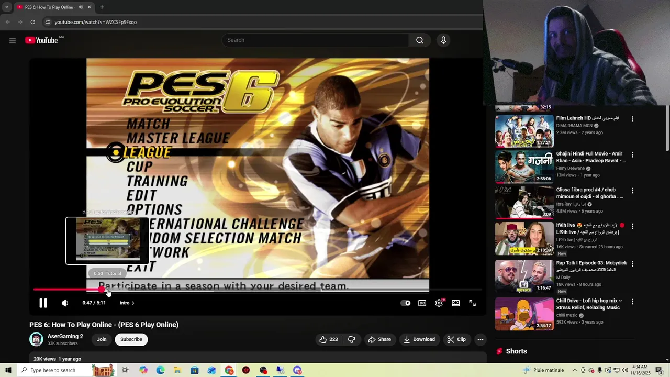Go back in browser history
The image size is (670, 377).
point(8,22)
